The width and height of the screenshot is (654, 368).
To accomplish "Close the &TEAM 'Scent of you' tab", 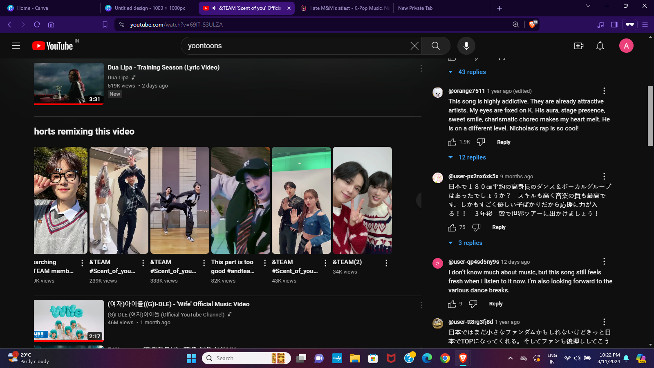I will coord(289,8).
